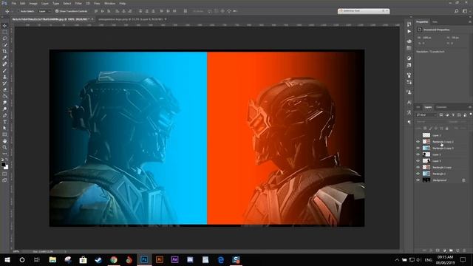This screenshot has width=473, height=266.
Task: Switch to the second document tab
Action: click(x=131, y=19)
